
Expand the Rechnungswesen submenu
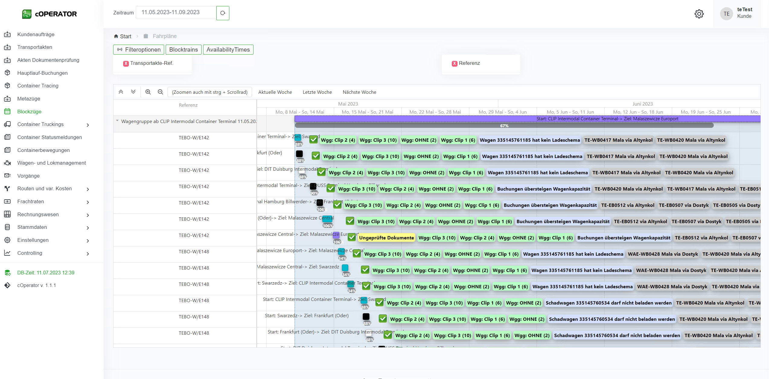[x=88, y=215]
